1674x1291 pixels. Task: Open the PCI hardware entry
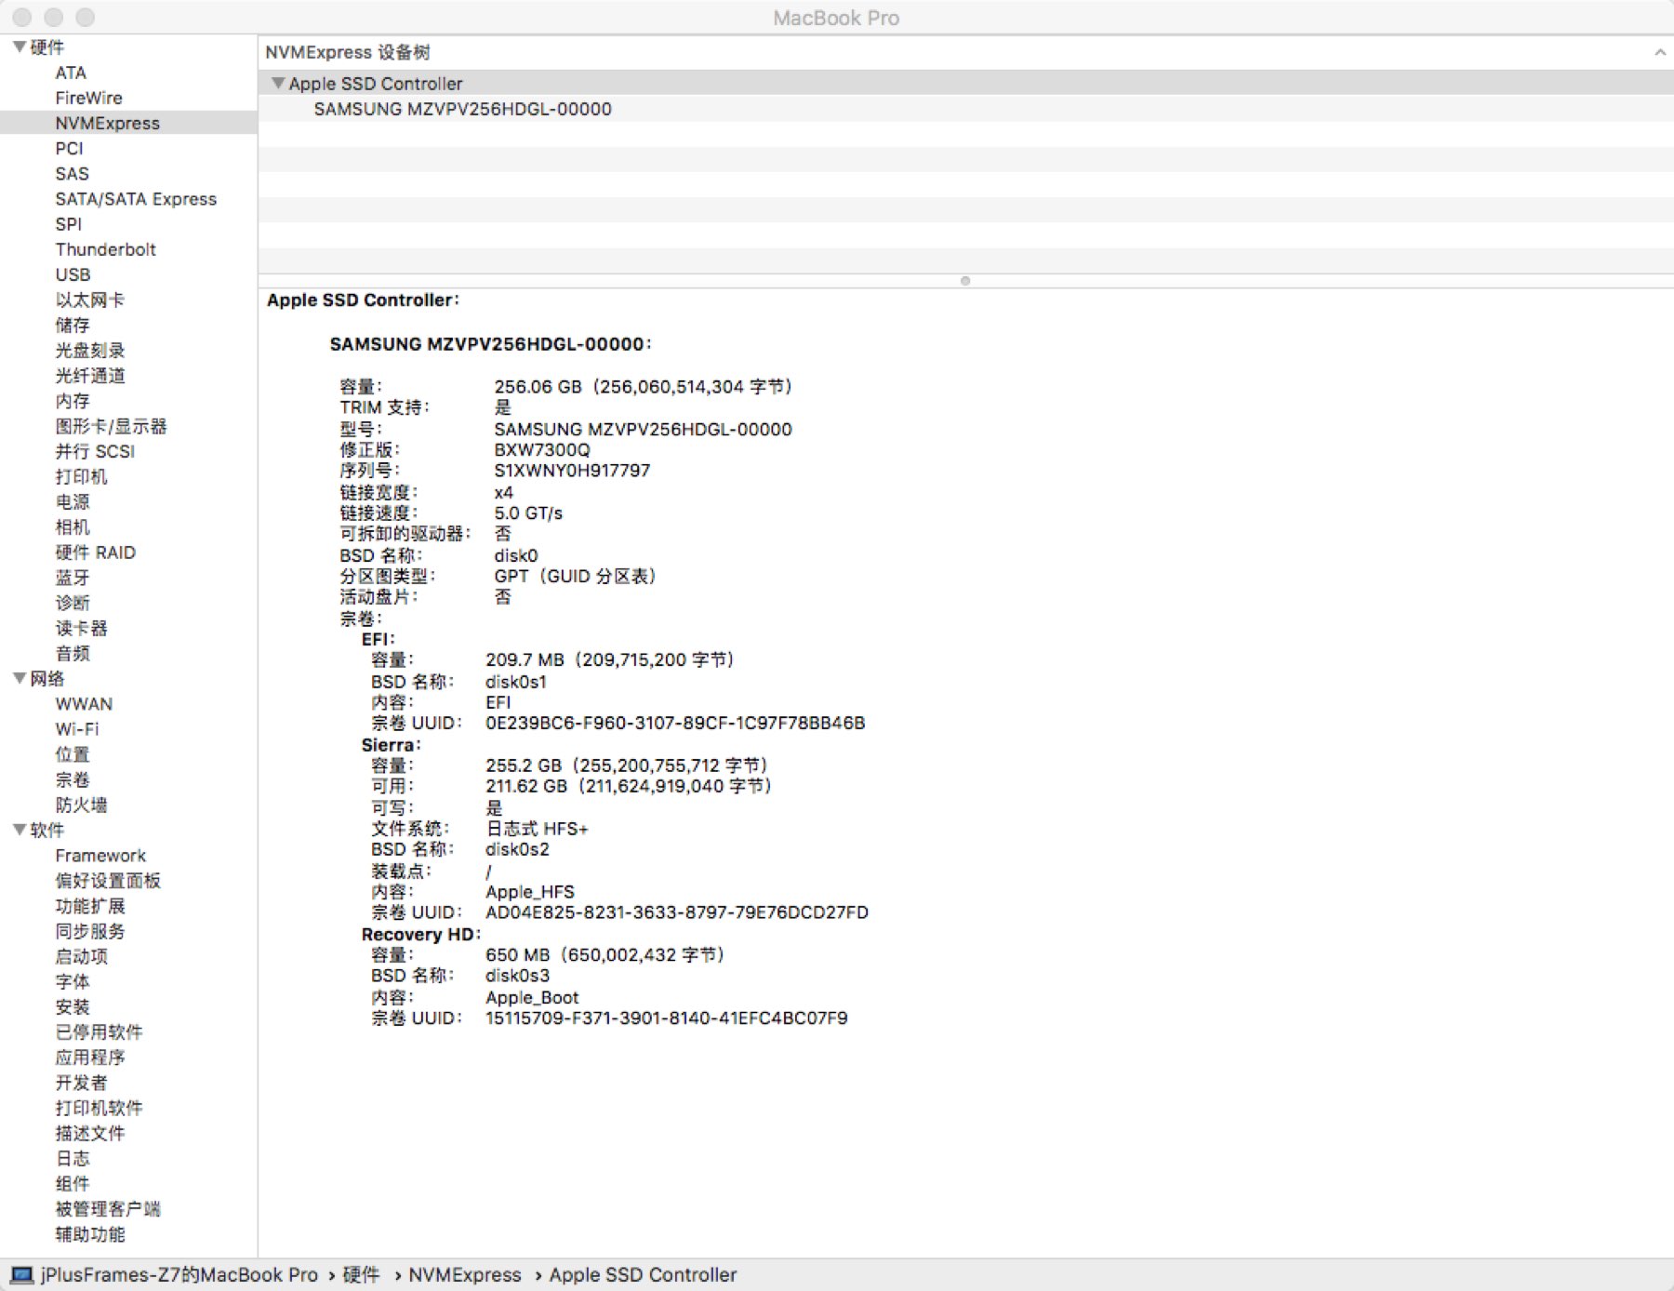(x=69, y=148)
